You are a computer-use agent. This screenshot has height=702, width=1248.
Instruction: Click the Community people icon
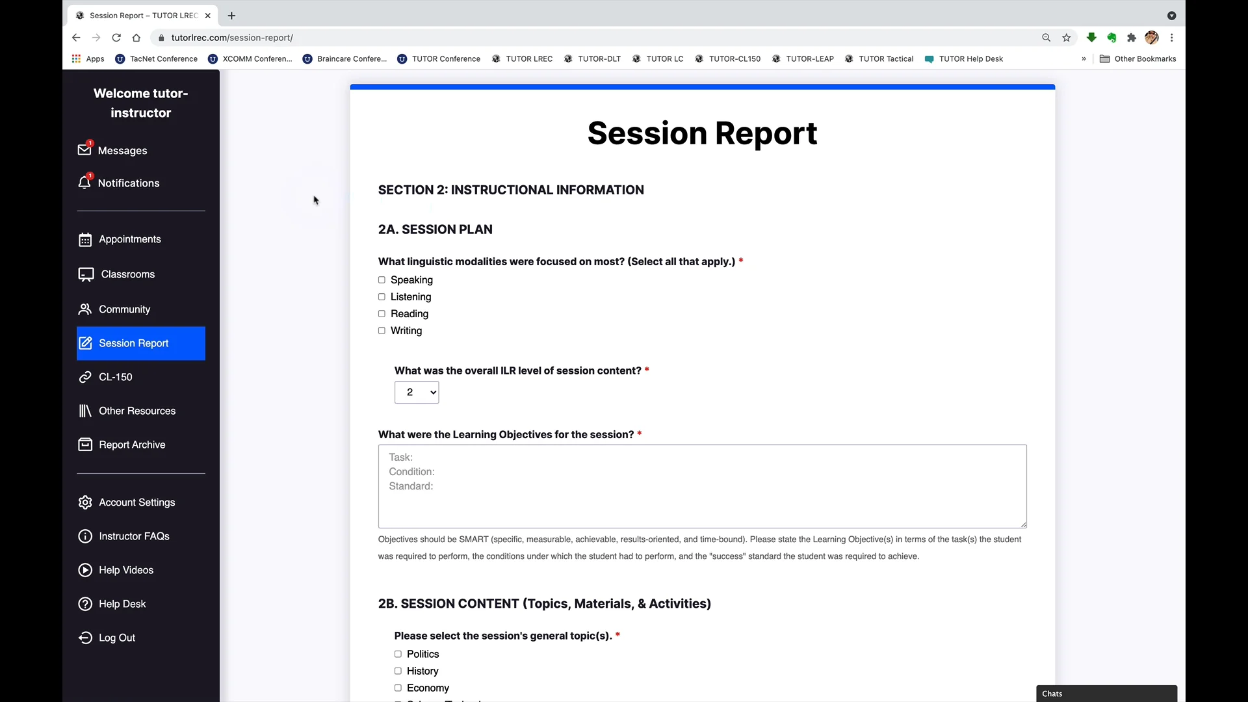pyautogui.click(x=85, y=309)
